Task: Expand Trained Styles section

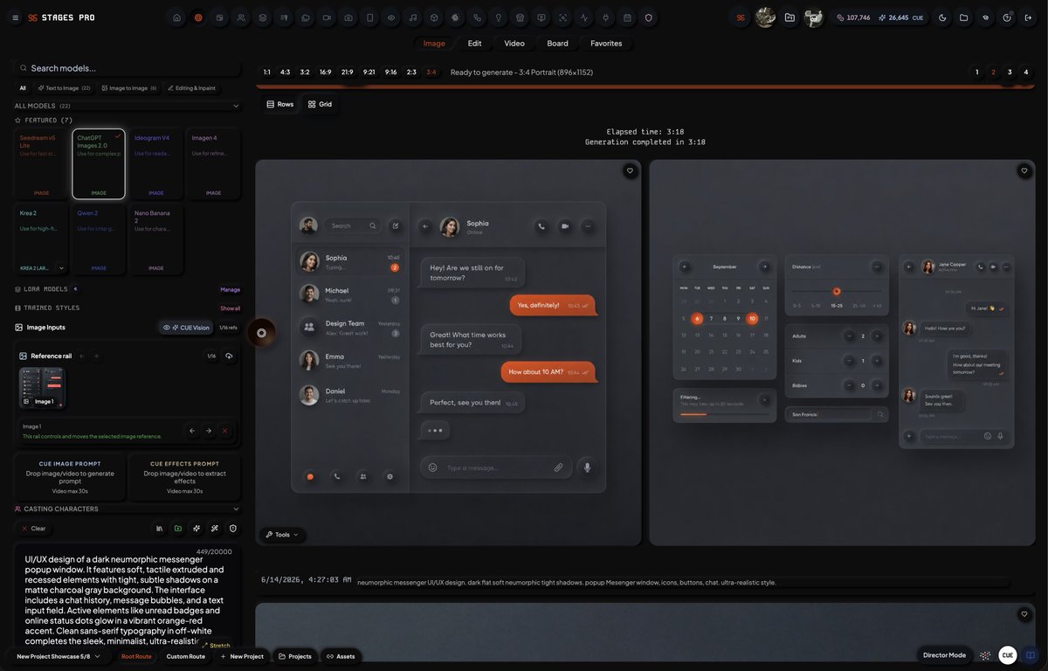Action: [47, 308]
